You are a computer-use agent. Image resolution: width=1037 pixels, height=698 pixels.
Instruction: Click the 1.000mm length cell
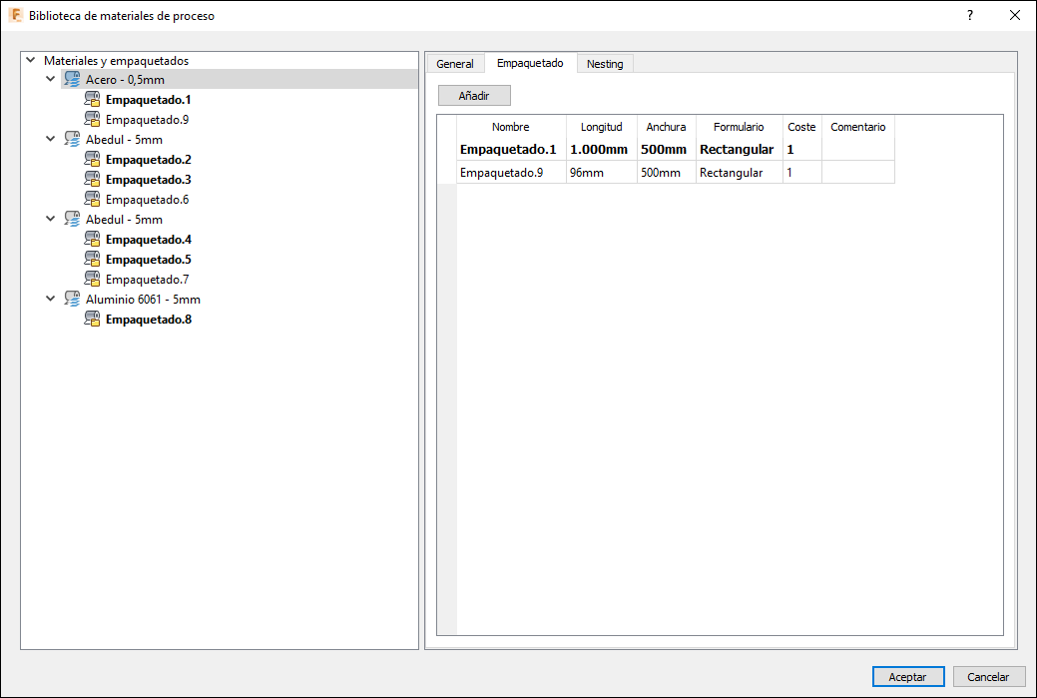point(602,150)
